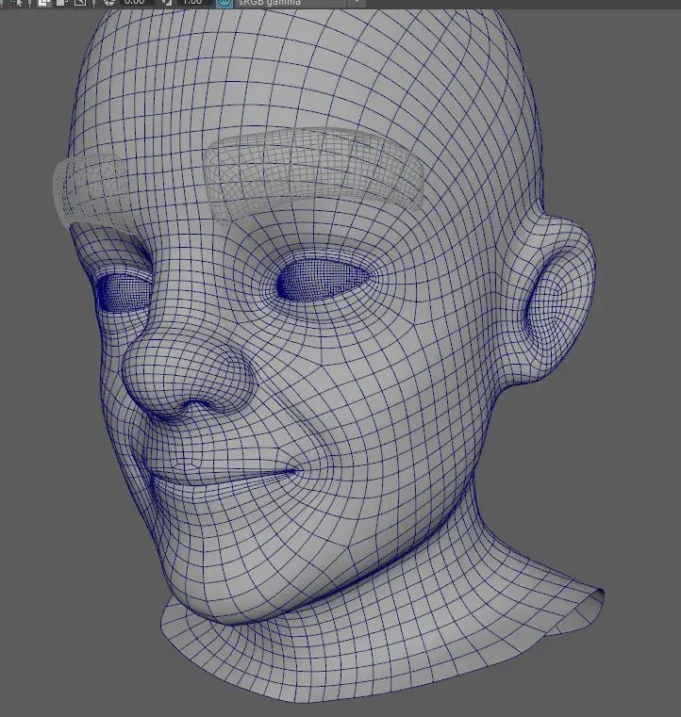Click the exposure icon left of 0.00
Screen dimensions: 681x717
pyautogui.click(x=109, y=3)
